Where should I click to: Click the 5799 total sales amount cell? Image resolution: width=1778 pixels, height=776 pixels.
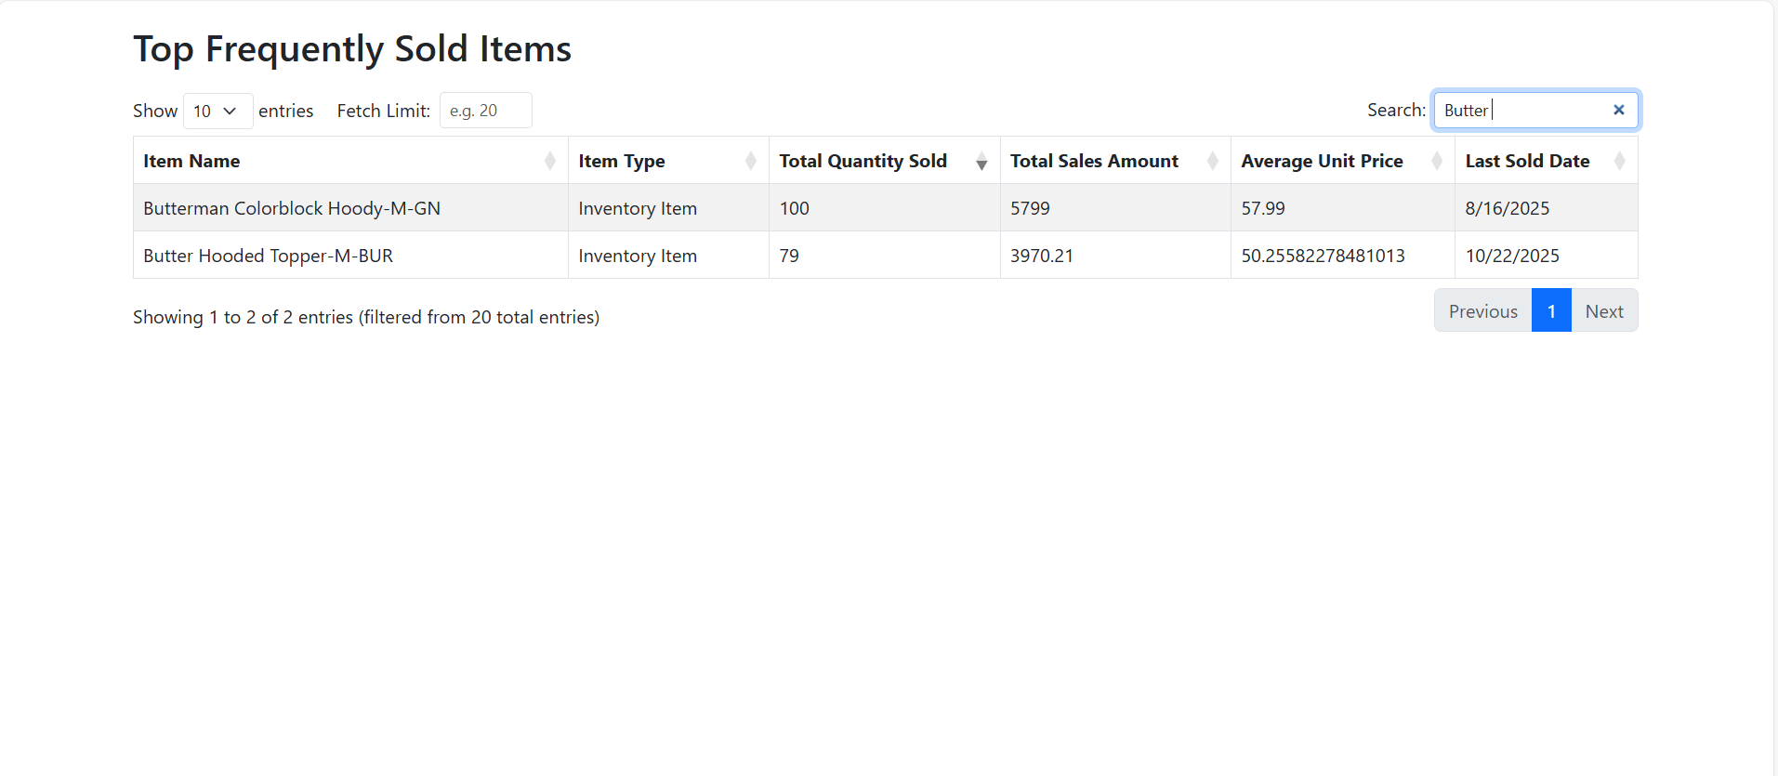point(1030,208)
